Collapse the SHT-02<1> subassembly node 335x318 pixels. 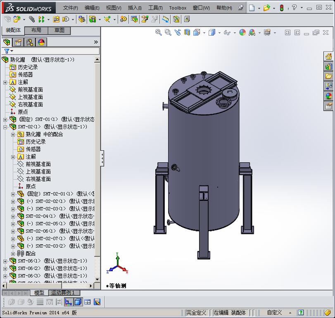point(5,127)
